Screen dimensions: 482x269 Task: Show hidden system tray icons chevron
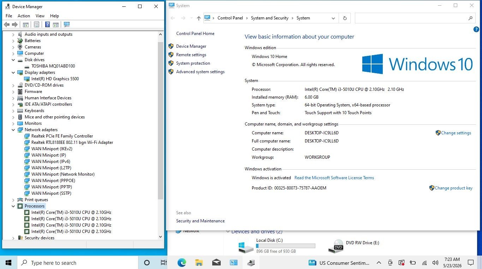coord(379,263)
